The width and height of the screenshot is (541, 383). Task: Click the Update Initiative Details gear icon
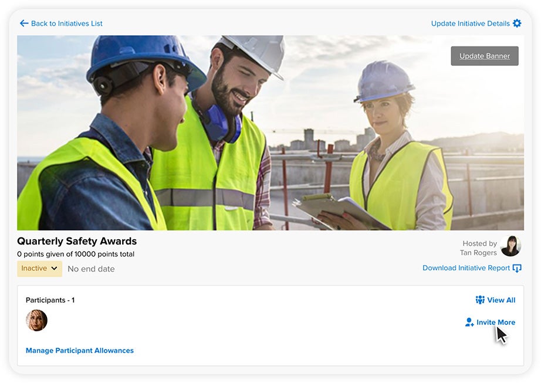[517, 23]
